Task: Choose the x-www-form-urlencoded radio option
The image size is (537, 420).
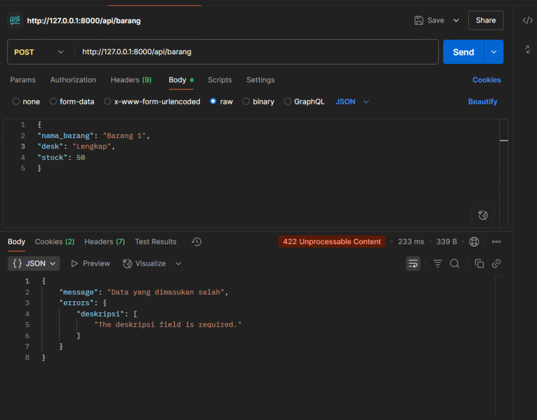Action: pyautogui.click(x=108, y=102)
